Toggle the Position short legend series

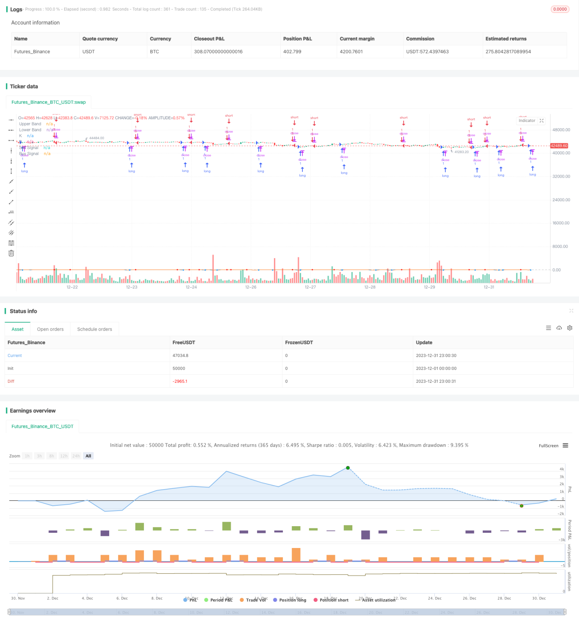pyautogui.click(x=331, y=600)
